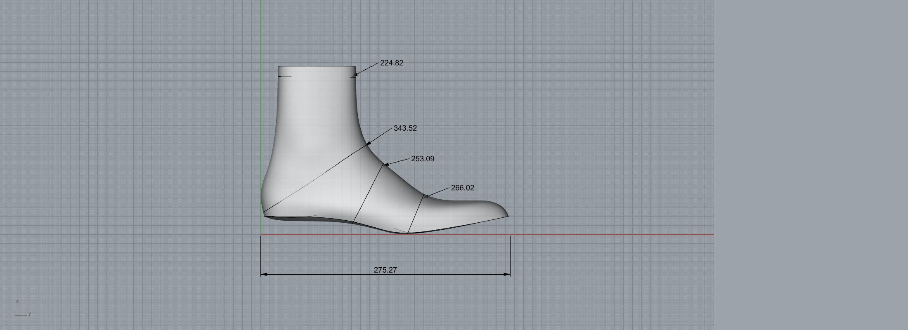Click the top collar band of the boot last
908x330 pixels.
click(317, 71)
